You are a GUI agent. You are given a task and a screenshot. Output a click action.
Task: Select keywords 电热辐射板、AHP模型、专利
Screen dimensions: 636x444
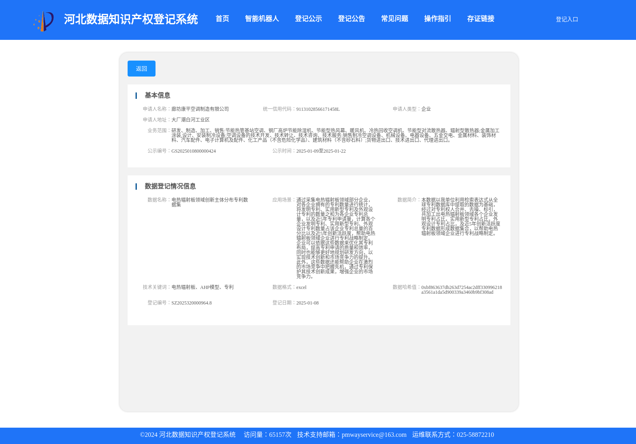click(x=203, y=287)
